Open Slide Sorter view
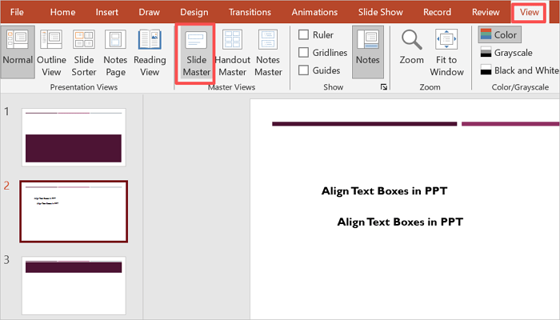The width and height of the screenshot is (560, 320). point(84,52)
